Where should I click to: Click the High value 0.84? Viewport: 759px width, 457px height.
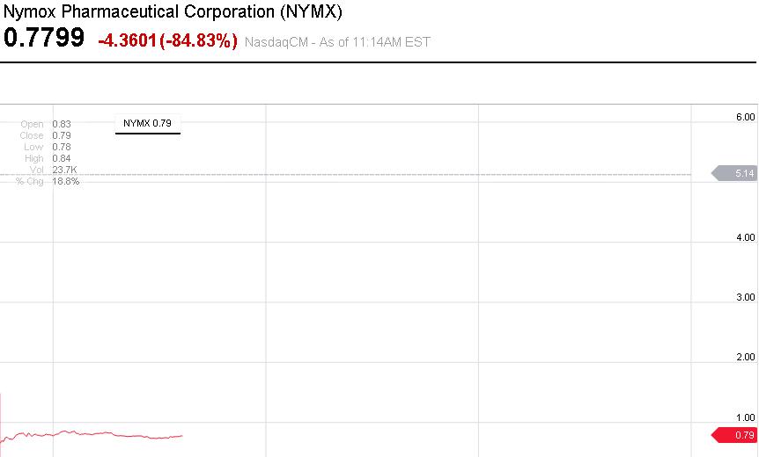click(x=62, y=159)
